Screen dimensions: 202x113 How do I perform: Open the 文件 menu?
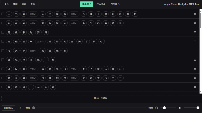coord(7,4)
